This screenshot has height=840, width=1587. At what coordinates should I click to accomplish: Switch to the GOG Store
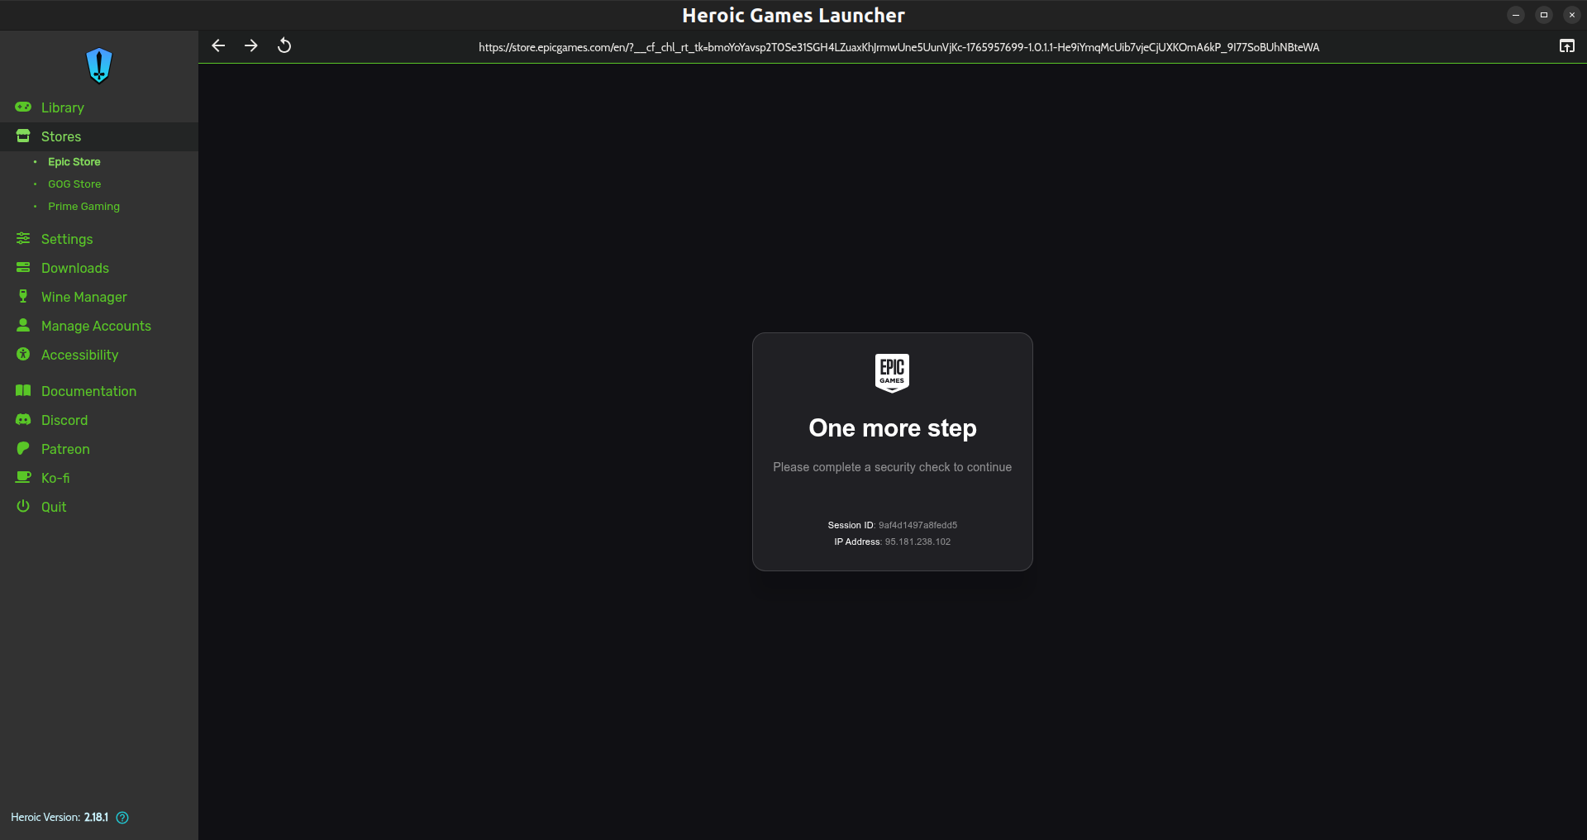point(74,184)
